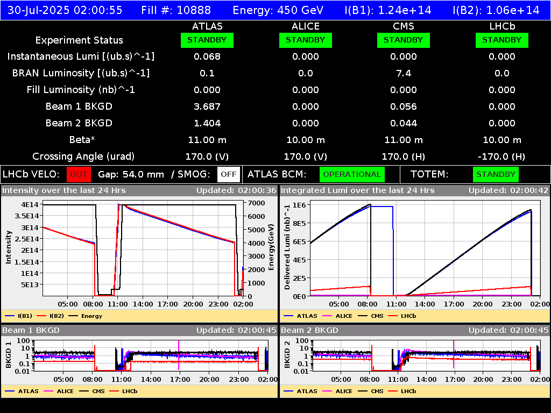This screenshot has width=551, height=413.
Task: Click the LHCb column header in the table
Action: pos(502,26)
